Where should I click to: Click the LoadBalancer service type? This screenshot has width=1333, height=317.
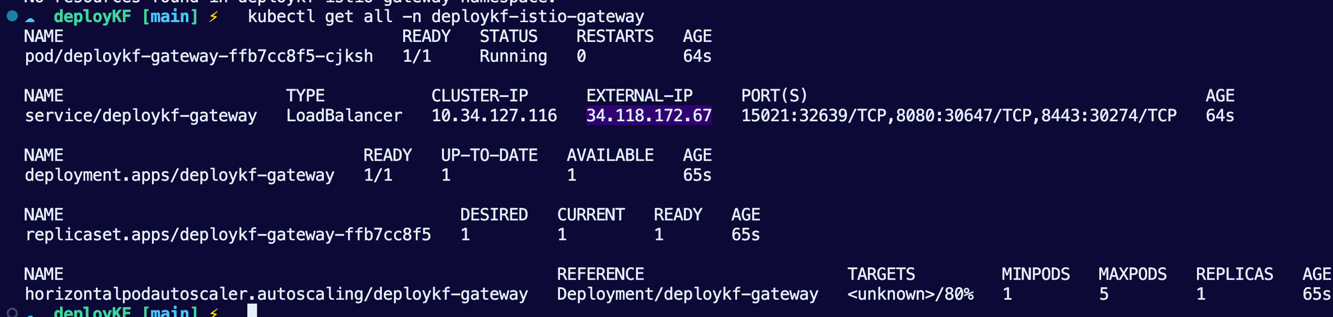[344, 116]
